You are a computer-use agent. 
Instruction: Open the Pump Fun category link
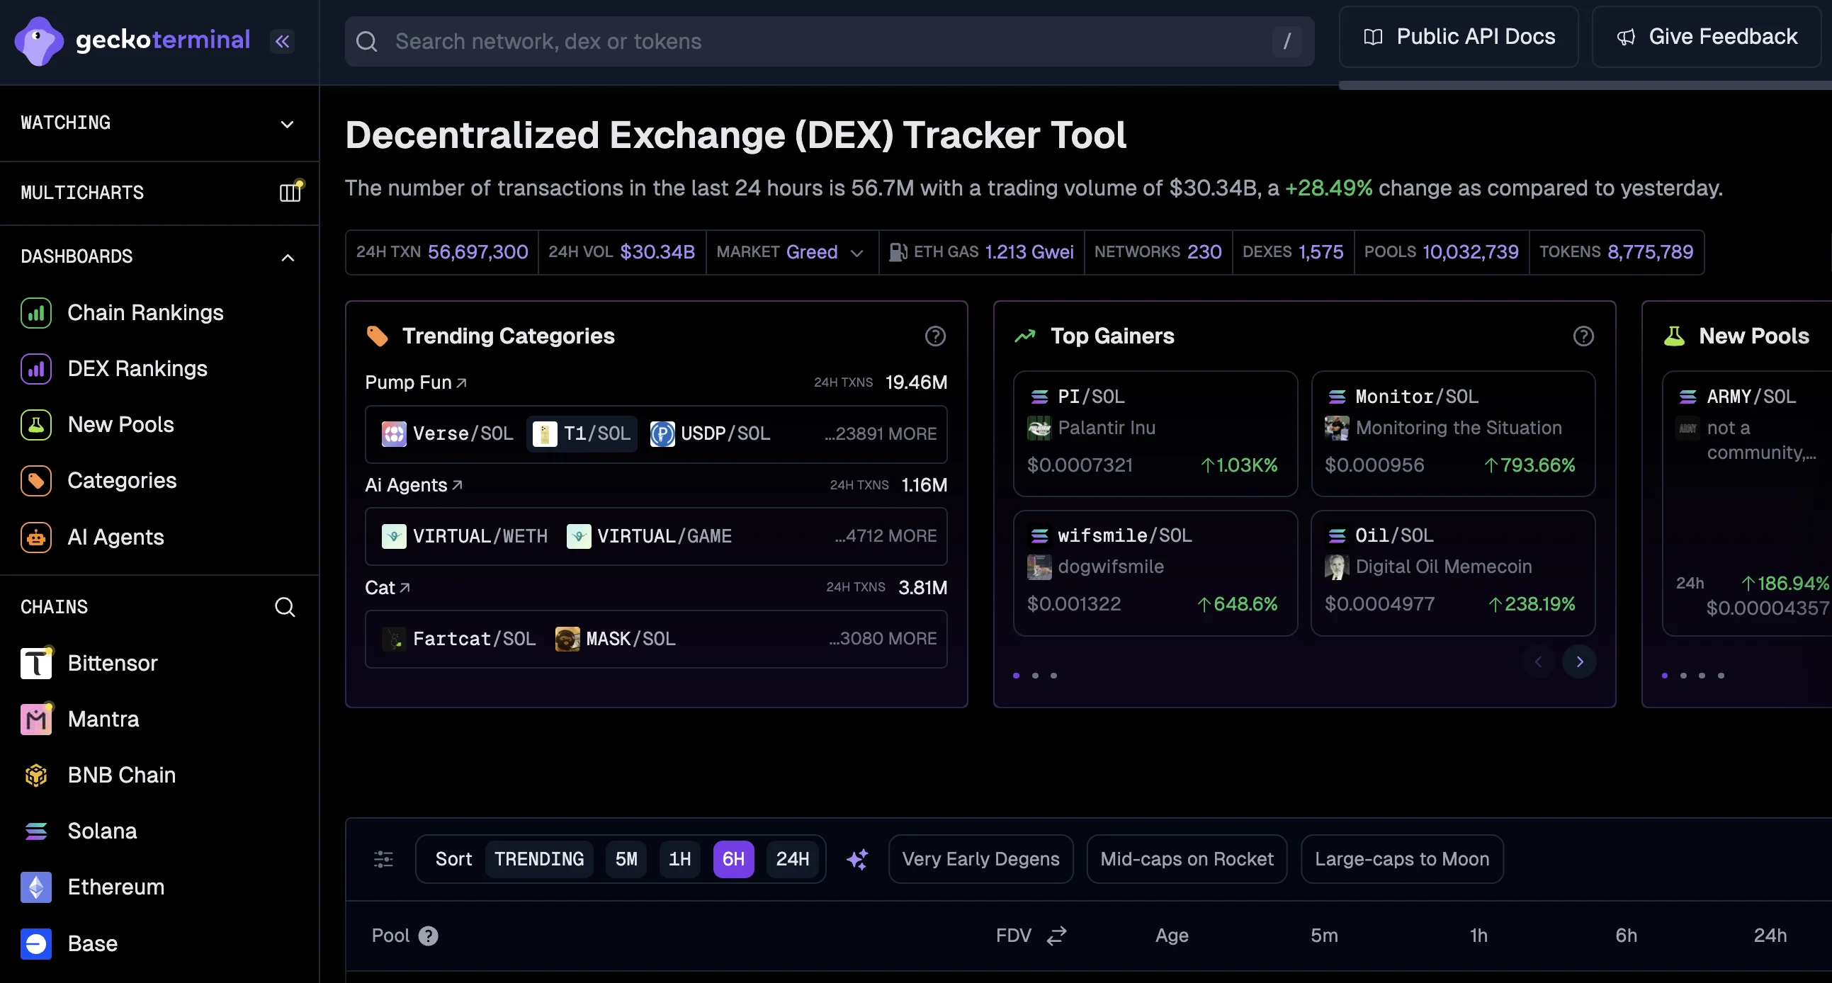[x=416, y=382]
